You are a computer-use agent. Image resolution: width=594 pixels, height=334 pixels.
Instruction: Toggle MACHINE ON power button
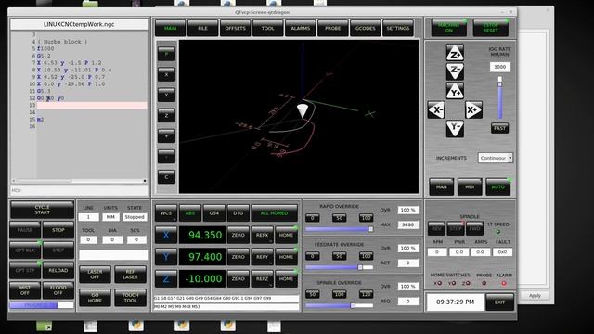449,28
